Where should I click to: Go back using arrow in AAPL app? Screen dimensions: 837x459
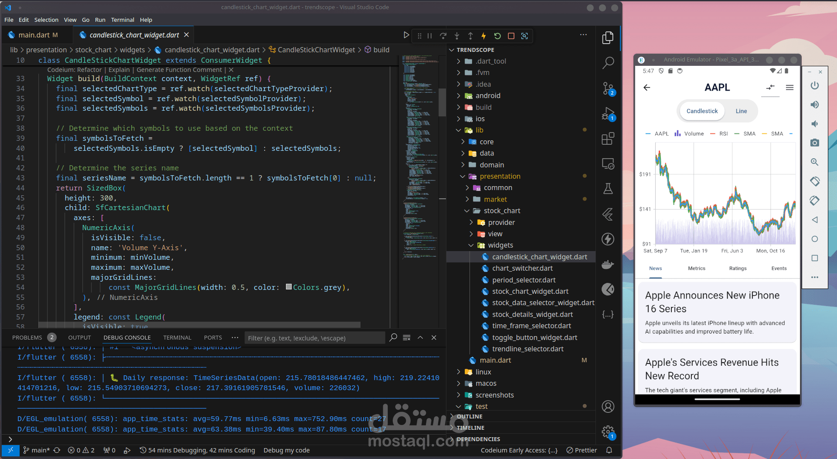(647, 88)
